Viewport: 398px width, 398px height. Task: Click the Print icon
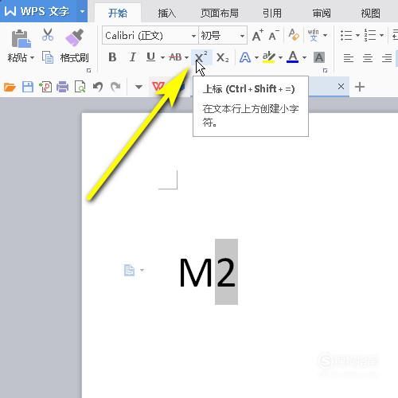[x=62, y=87]
